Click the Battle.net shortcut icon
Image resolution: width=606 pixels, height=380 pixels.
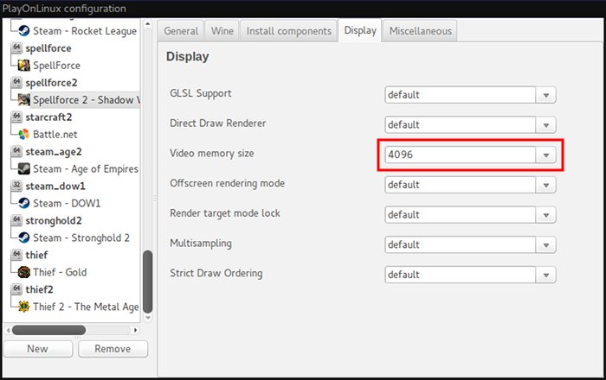24,134
